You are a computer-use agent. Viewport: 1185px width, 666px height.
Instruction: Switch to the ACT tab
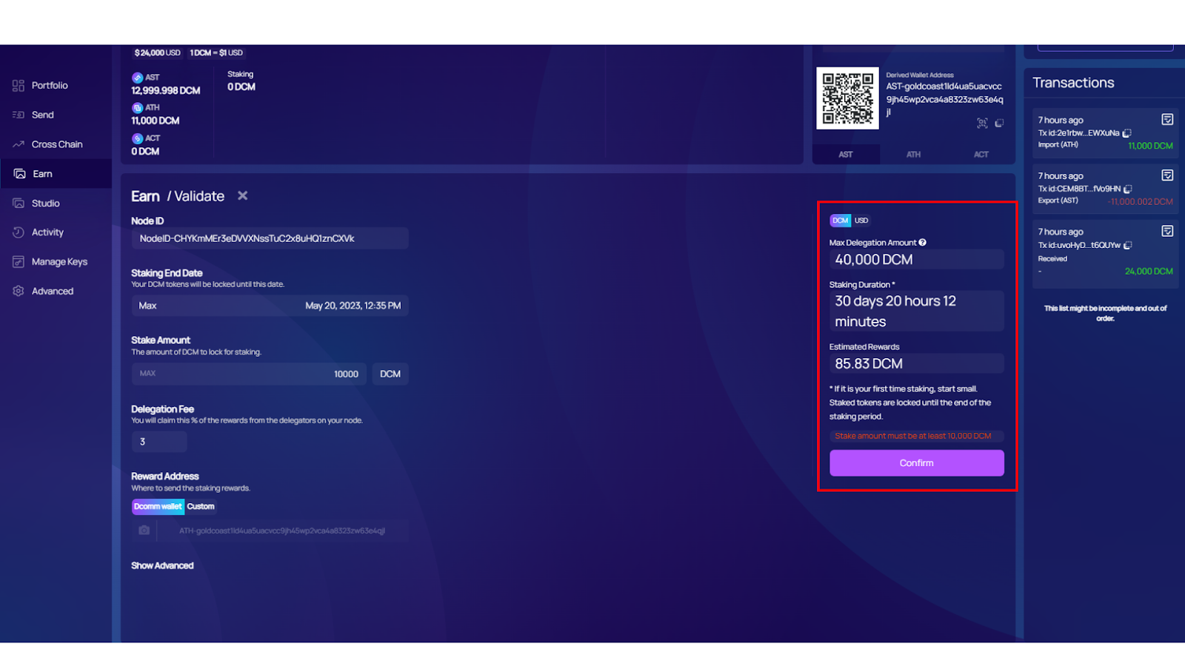[x=980, y=154]
